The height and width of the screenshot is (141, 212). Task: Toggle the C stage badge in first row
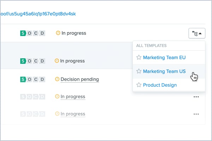(x=36, y=33)
